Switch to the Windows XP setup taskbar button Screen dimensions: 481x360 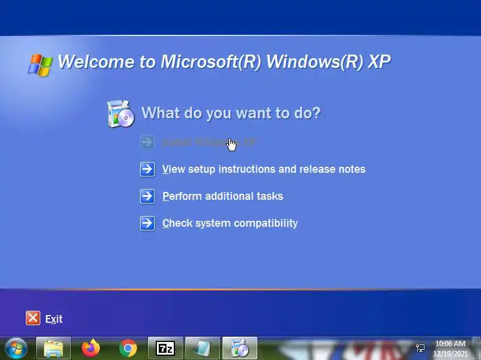(x=240, y=349)
